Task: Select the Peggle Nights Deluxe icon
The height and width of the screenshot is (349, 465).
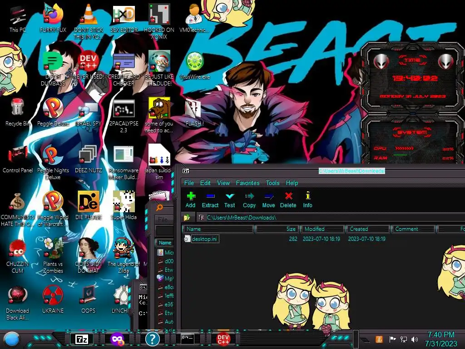Action: (x=53, y=162)
